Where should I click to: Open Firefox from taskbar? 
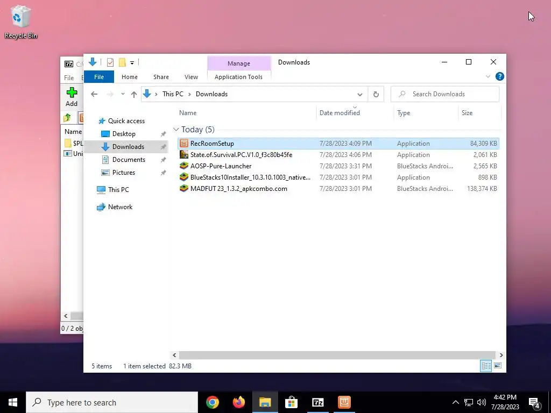click(238, 402)
